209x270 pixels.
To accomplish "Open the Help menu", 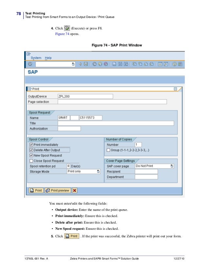I will 48,58.
